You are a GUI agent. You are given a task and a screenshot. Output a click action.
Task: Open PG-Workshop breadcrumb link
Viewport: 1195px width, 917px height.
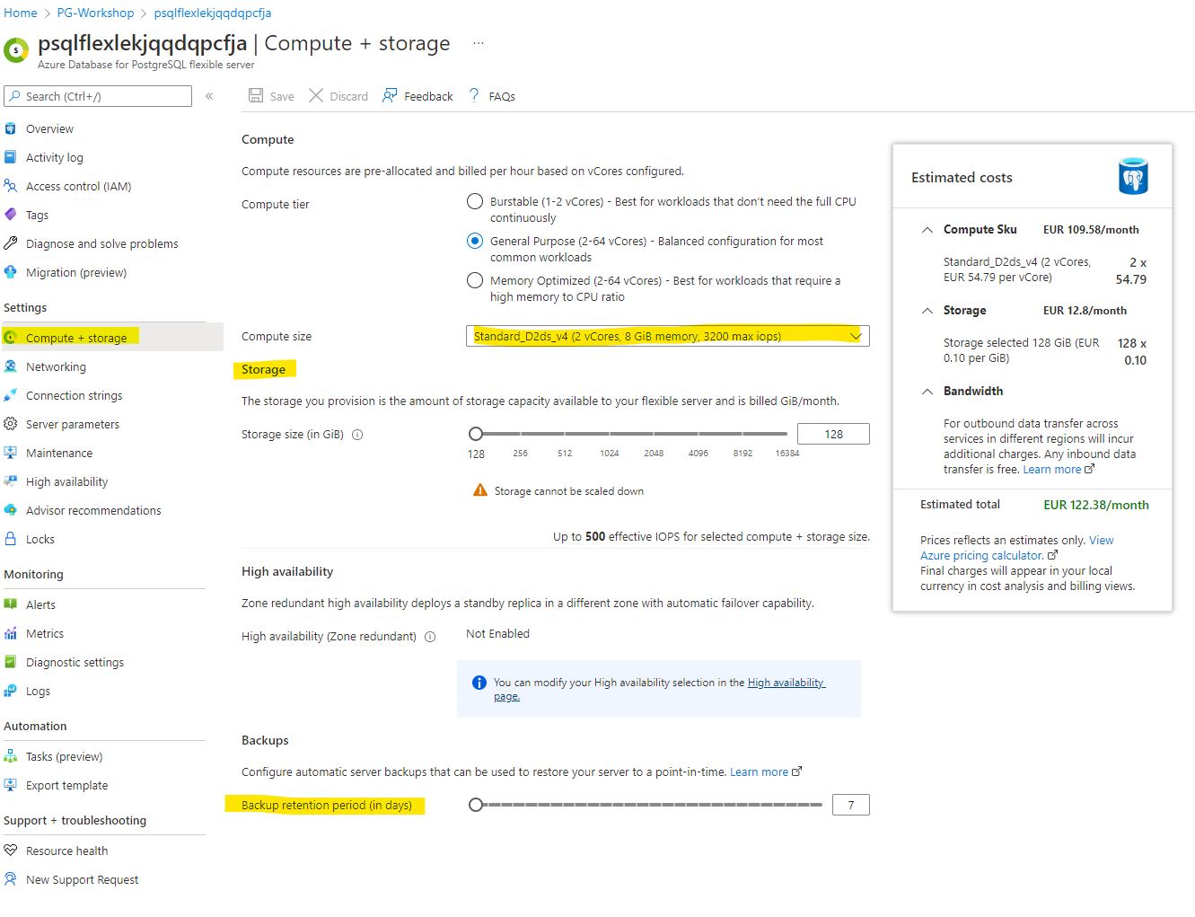[95, 13]
